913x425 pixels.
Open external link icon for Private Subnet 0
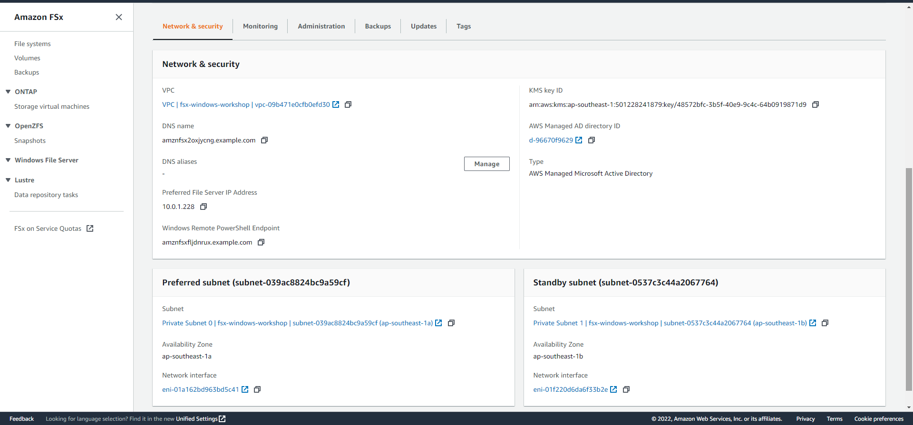point(438,323)
